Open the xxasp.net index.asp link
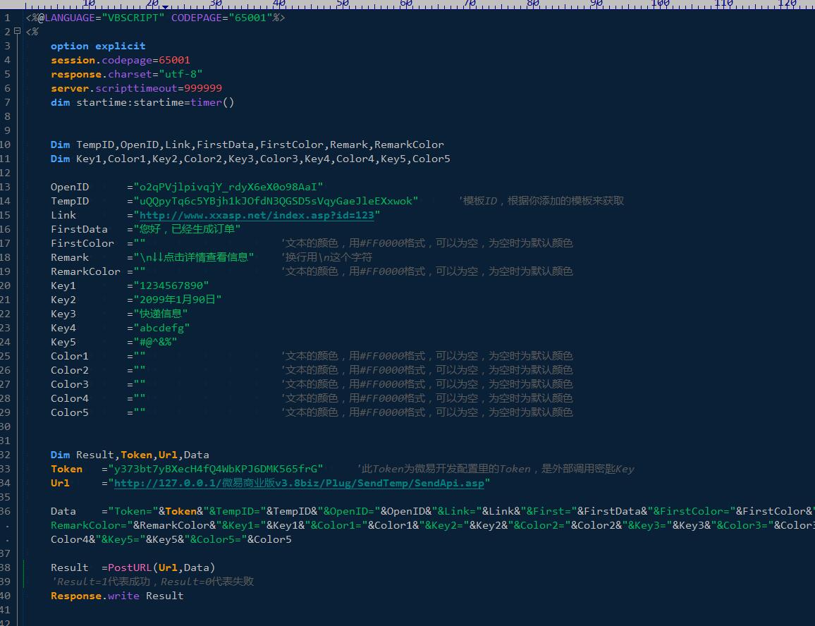 click(256, 215)
